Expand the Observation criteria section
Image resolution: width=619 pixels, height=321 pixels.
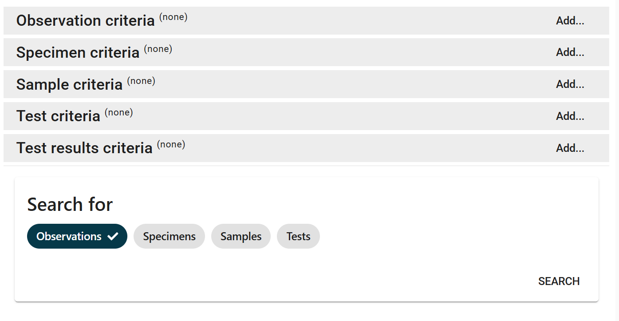tap(85, 20)
